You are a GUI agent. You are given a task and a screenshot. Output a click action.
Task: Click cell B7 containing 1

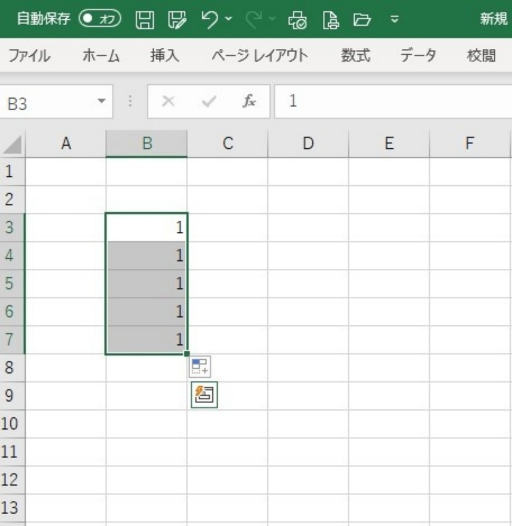[147, 340]
